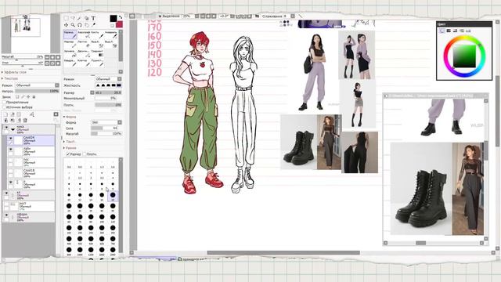Open the Форма brush shape dropdown
This screenshot has height=282, width=501.
pos(106,122)
